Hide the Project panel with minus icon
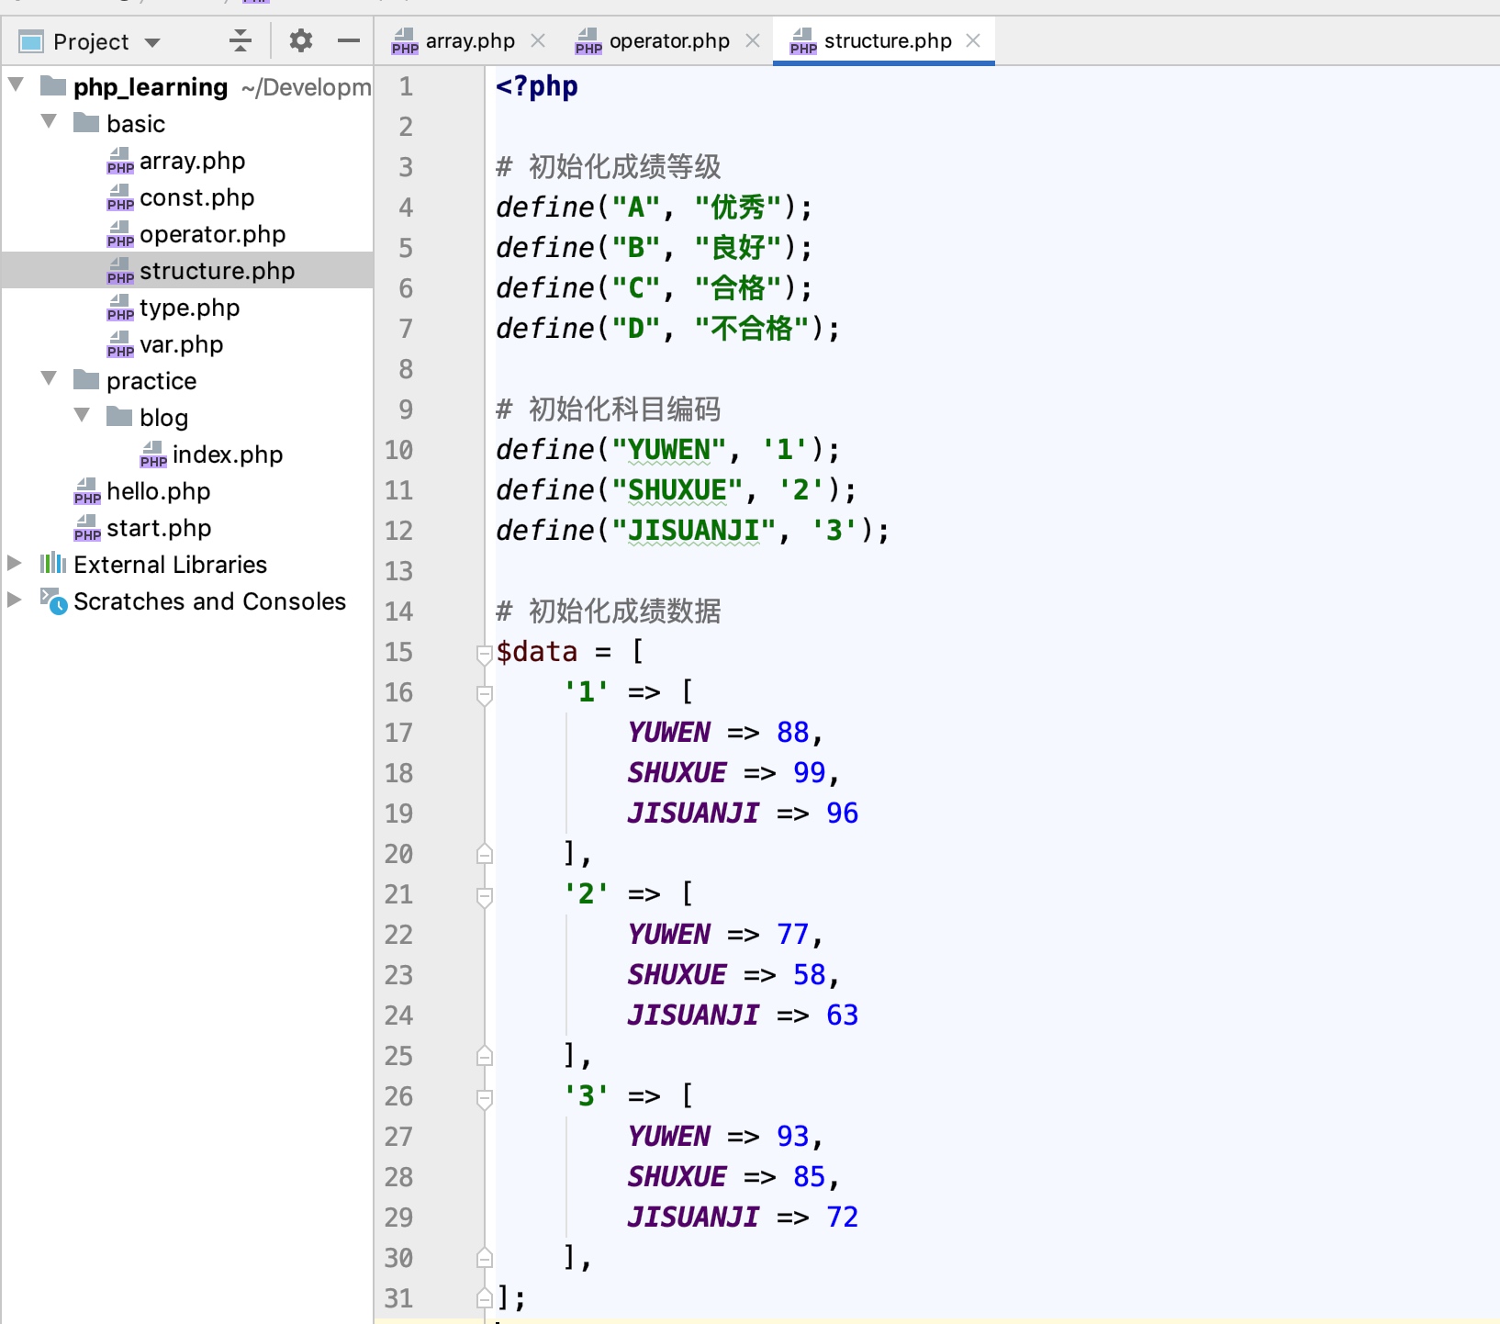Screen dimensions: 1500x1324 [348, 40]
